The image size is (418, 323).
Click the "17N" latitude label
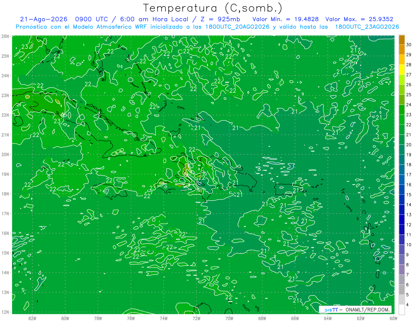[5, 213]
